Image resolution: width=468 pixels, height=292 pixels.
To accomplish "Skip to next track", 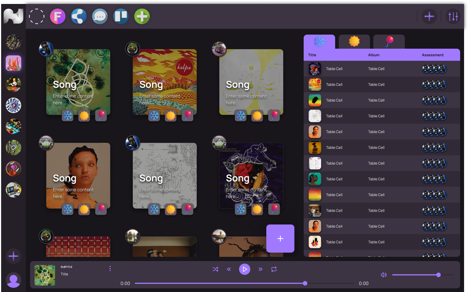I will [x=260, y=269].
